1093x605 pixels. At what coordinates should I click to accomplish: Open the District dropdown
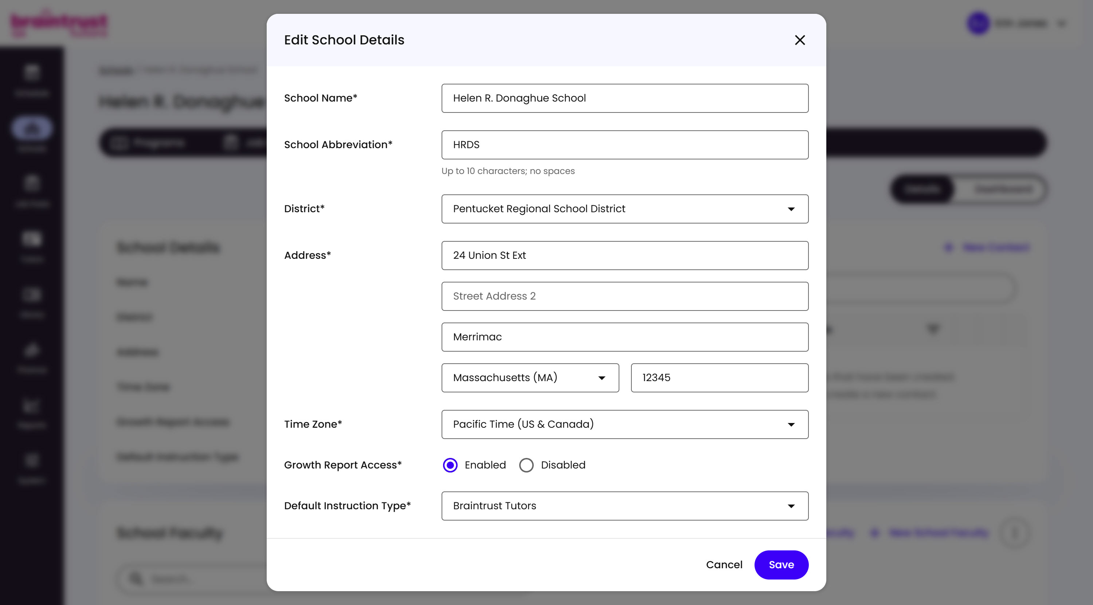(624, 209)
